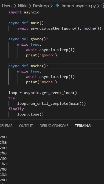Click the Python file icon in breadcrumb
This screenshot has height=184, width=104.
58,6
